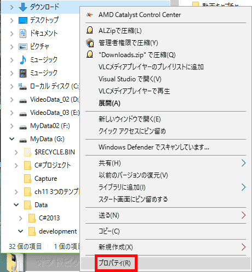252x272 pixels.
Task: Collapse the Data folder node
Action: (16, 205)
